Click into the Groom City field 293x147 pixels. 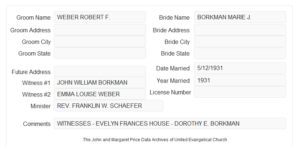100,41
